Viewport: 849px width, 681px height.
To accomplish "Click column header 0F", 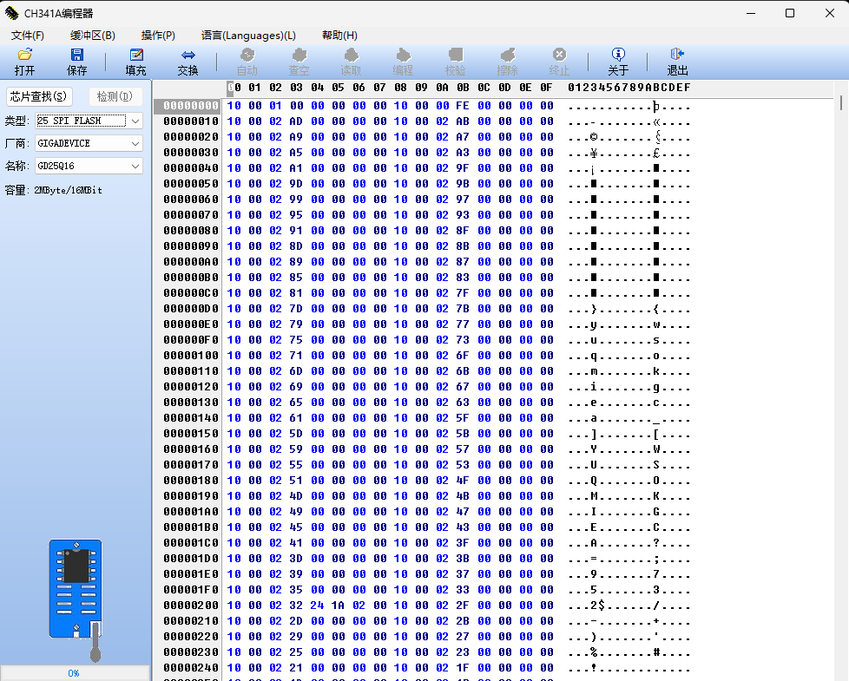I will point(546,87).
